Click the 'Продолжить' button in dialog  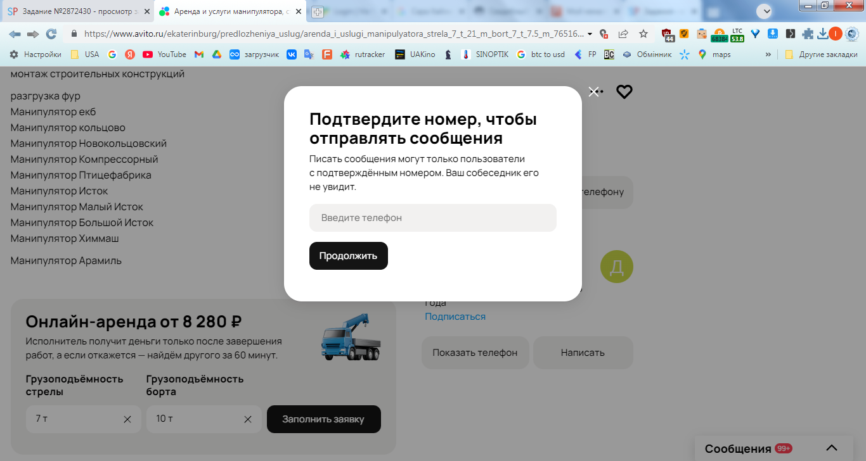click(349, 256)
